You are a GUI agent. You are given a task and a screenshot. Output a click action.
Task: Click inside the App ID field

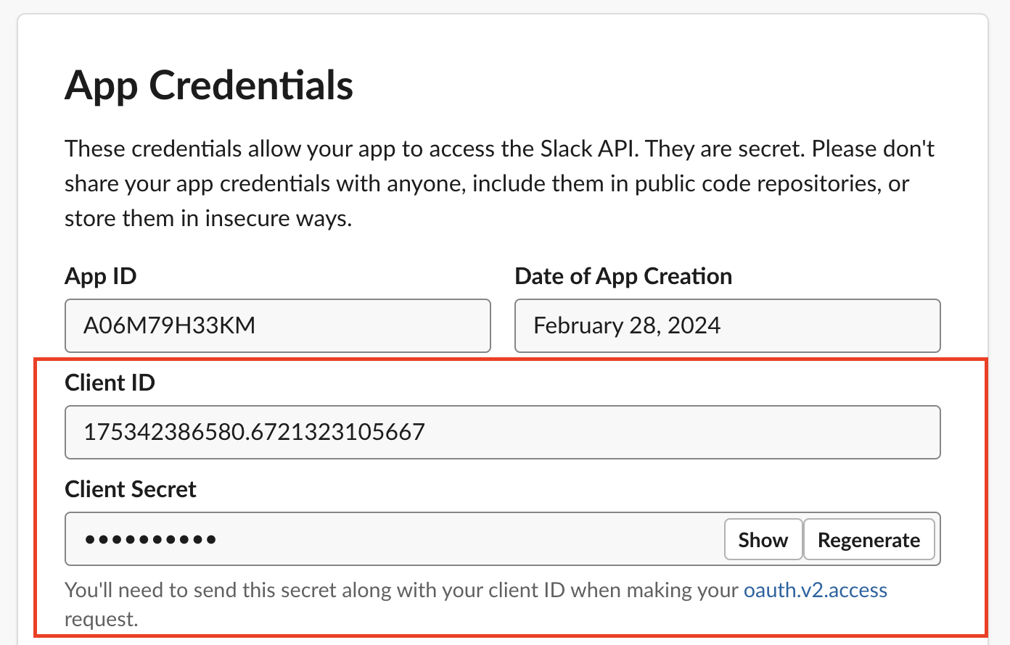tap(277, 325)
